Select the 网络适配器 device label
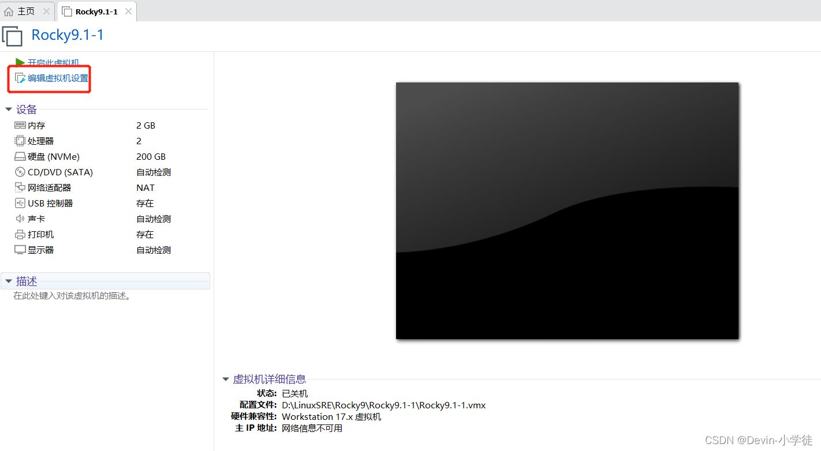 pyautogui.click(x=49, y=187)
